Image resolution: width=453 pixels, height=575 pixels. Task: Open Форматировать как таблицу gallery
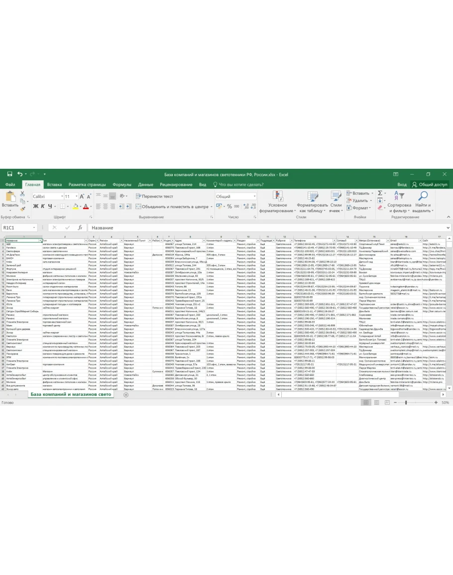click(x=312, y=202)
